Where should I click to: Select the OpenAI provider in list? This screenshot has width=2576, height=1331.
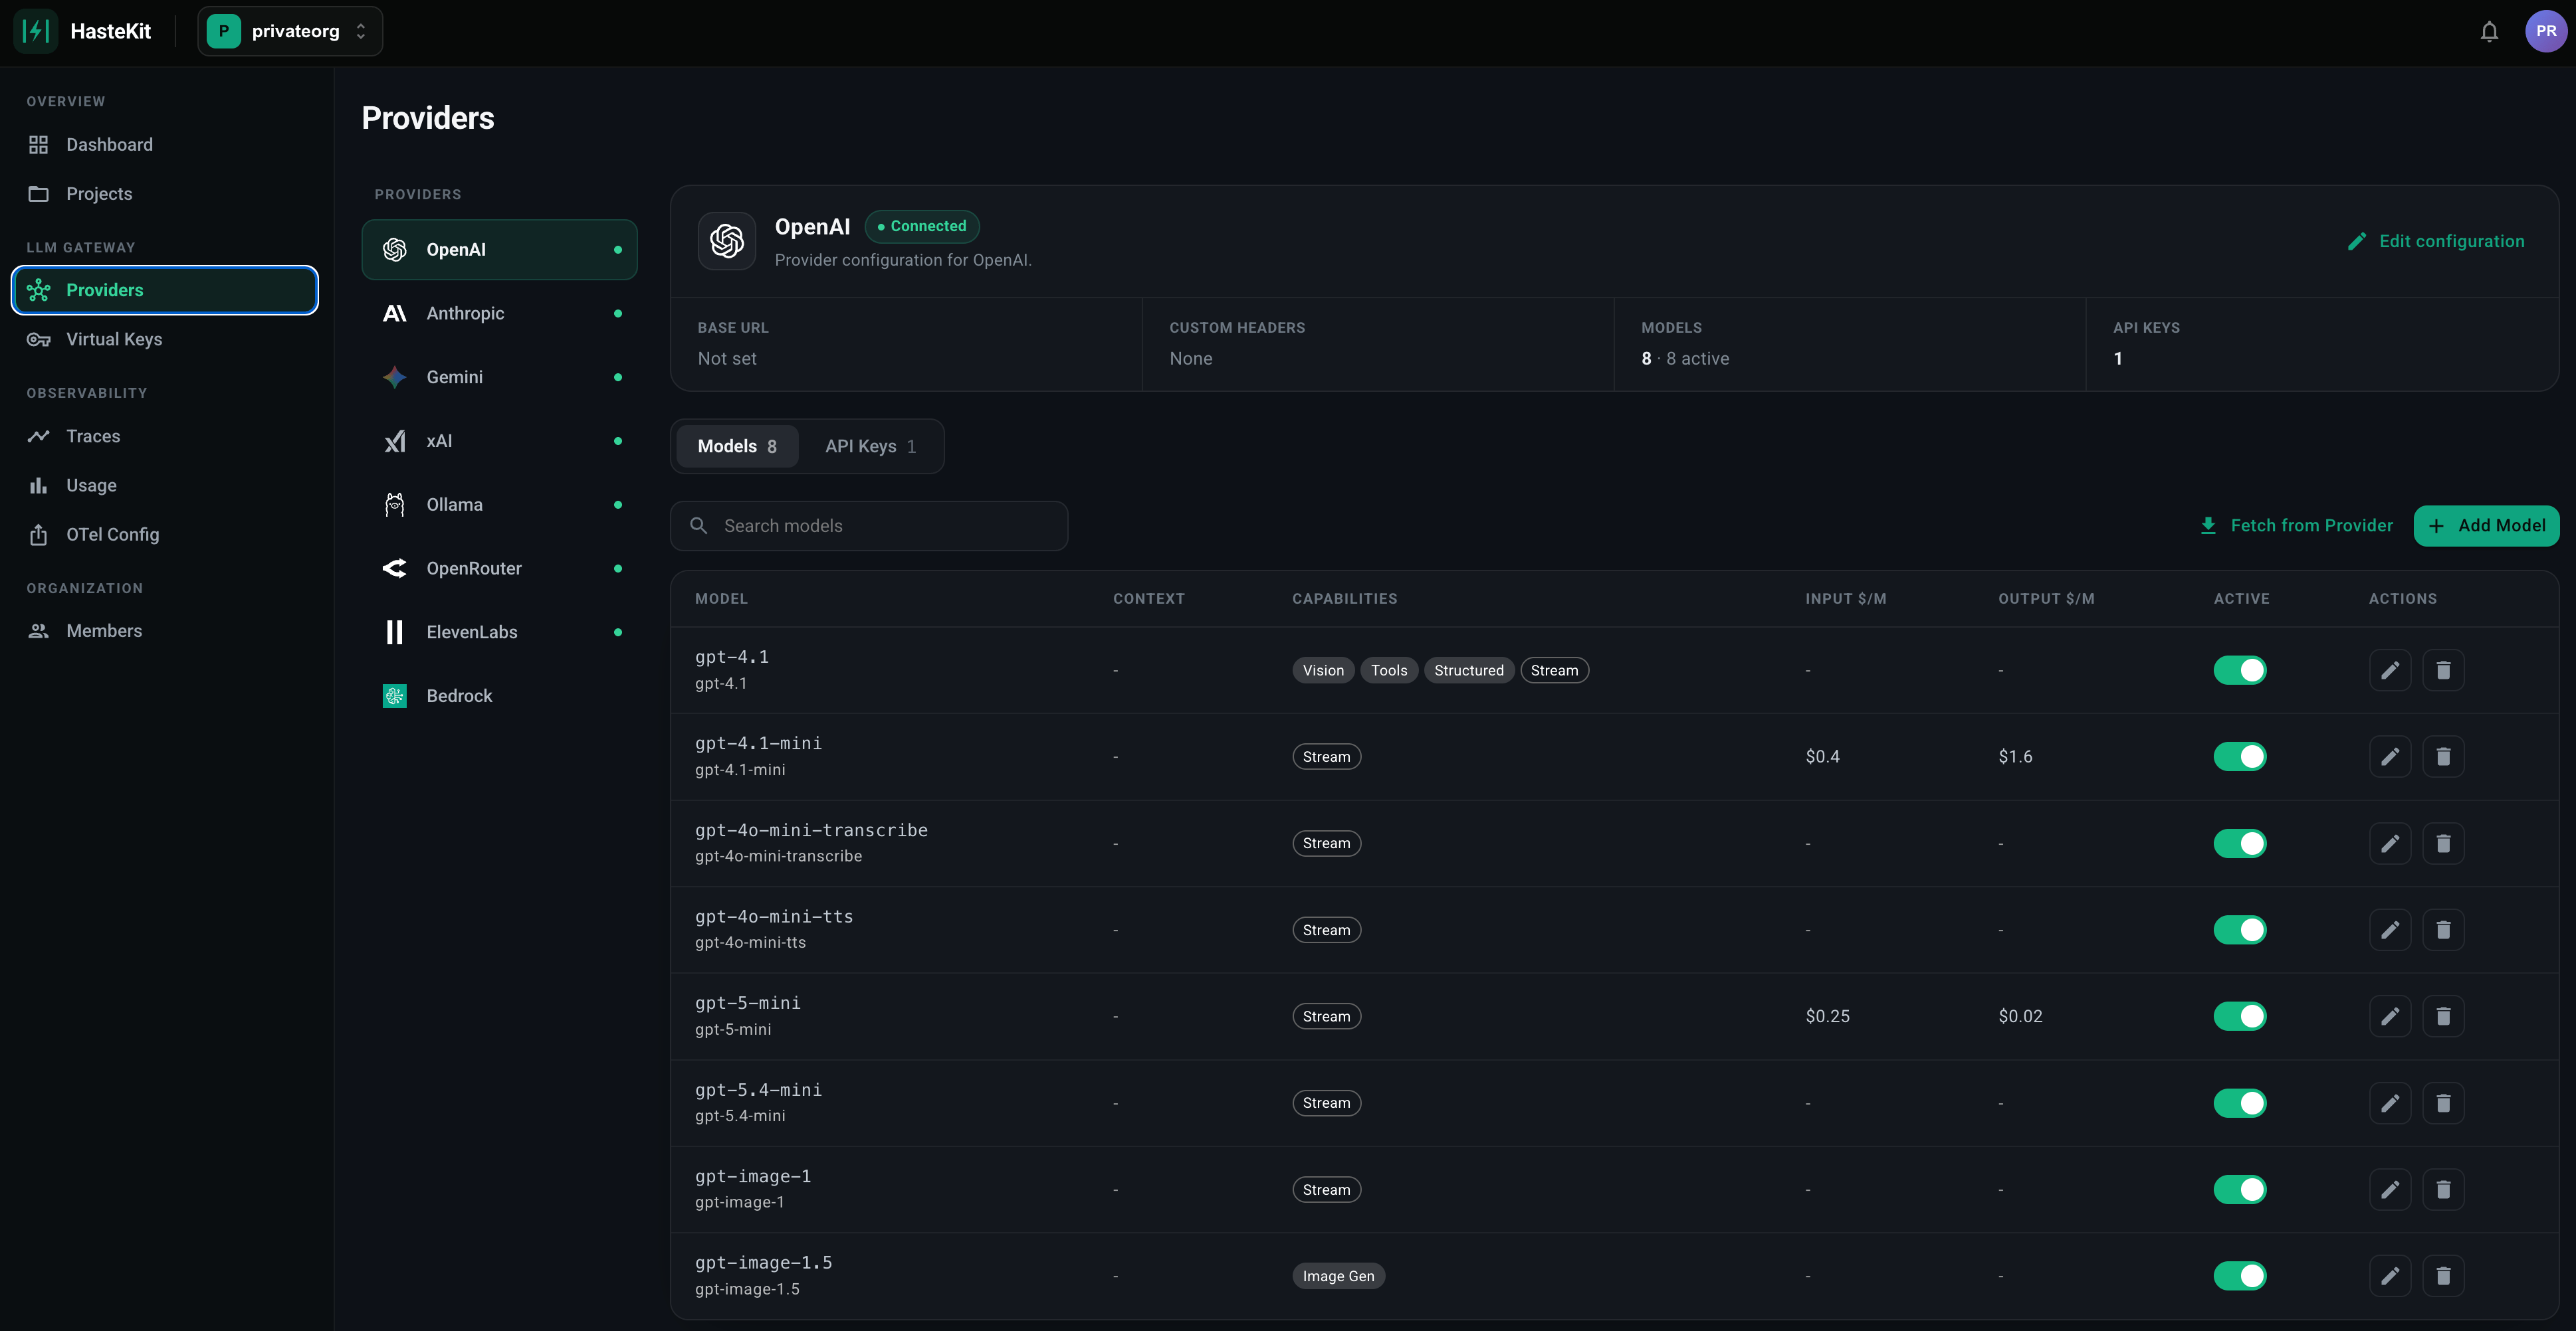coord(499,250)
